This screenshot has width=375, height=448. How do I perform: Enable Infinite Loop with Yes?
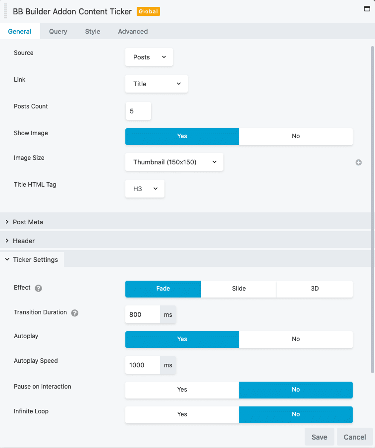[182, 414]
